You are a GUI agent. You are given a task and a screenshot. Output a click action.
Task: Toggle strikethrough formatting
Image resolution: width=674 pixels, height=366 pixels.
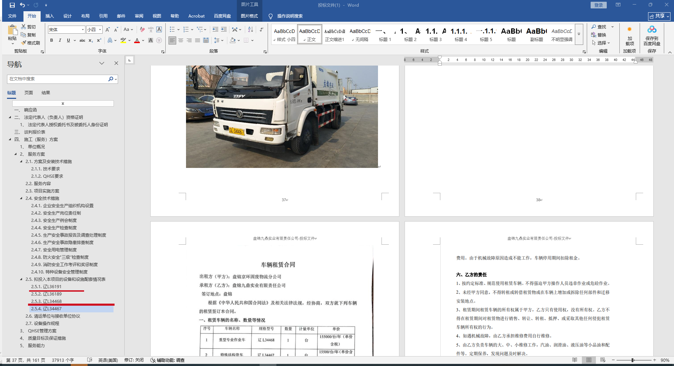pyautogui.click(x=82, y=40)
